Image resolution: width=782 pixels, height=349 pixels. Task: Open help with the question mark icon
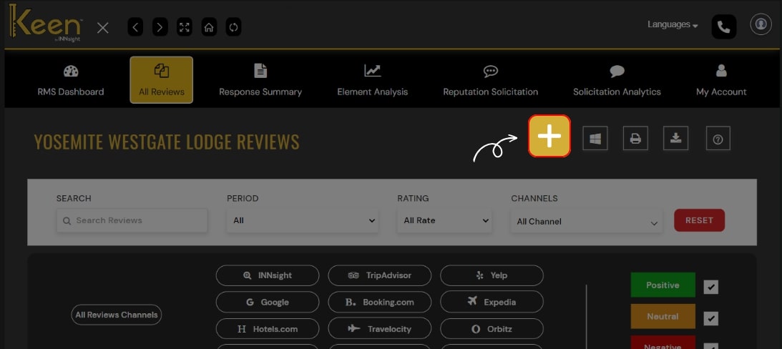[718, 138]
